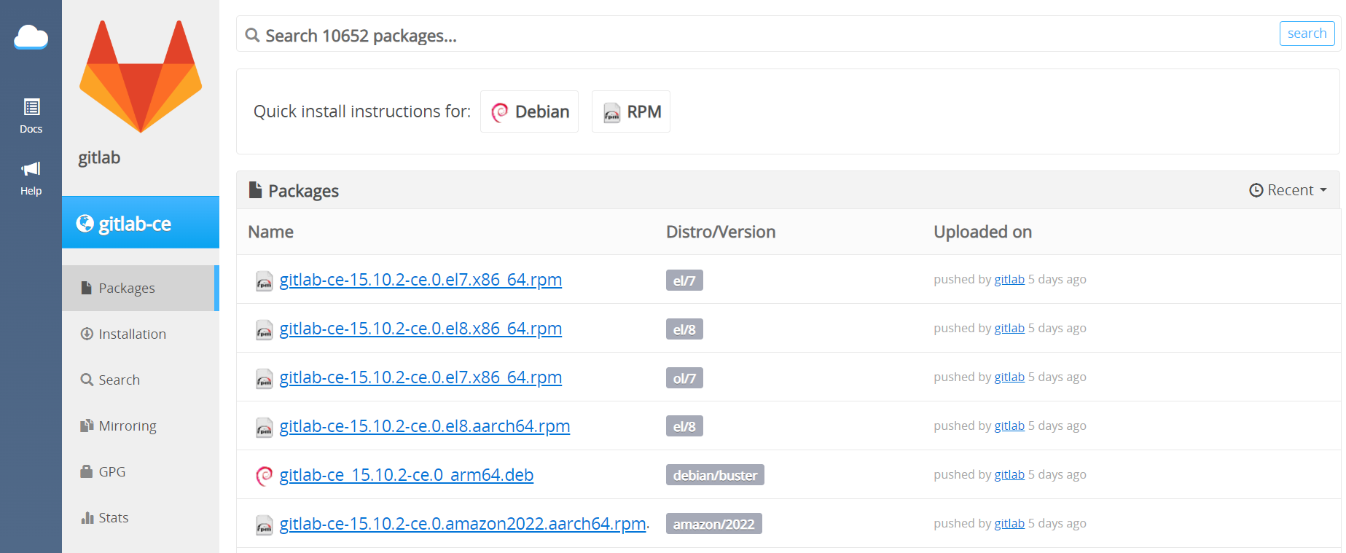Click the Name column header
This screenshot has height=553, width=1346.
coord(270,232)
